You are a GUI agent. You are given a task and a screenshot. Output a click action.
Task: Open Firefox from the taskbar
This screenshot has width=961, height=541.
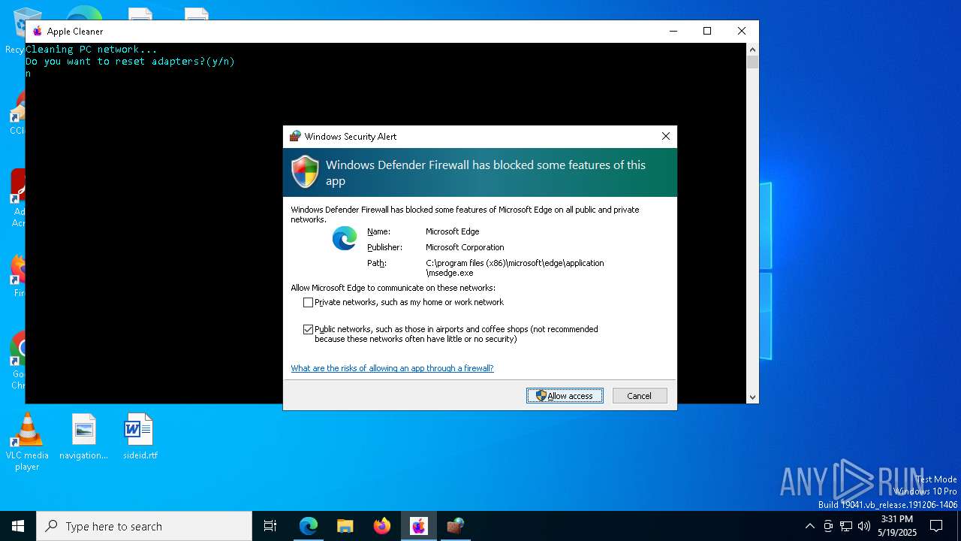pyautogui.click(x=382, y=526)
